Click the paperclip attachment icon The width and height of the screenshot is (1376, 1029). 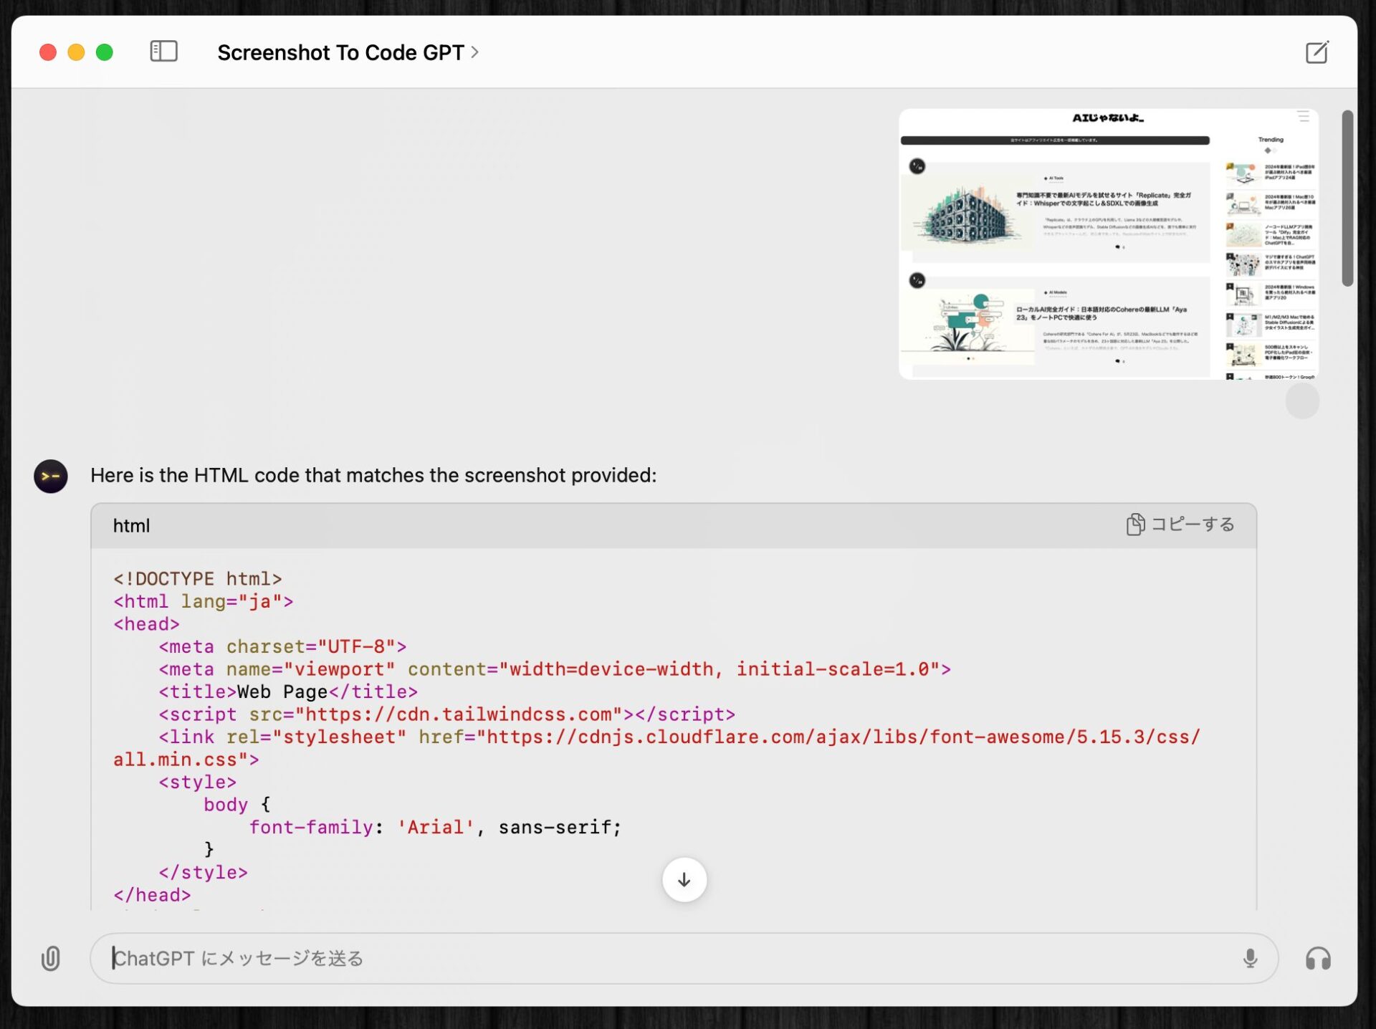click(x=51, y=958)
